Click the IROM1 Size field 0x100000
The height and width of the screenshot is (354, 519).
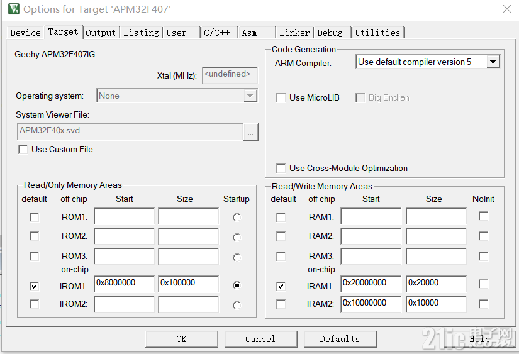pyautogui.click(x=188, y=284)
